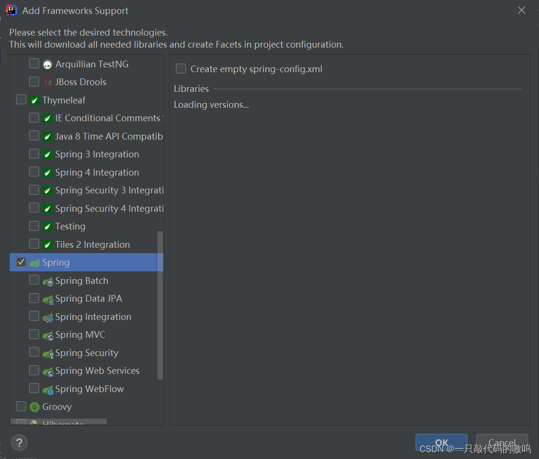Click the horizontal scrollbar under the framework list
The height and width of the screenshot is (459, 539).
[x=58, y=421]
